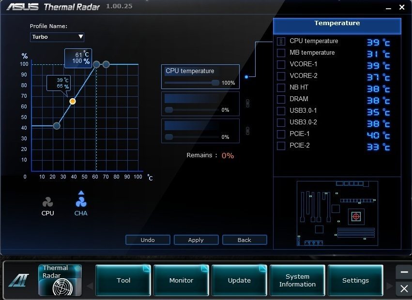
Task: Click the Apply button
Action: [x=196, y=240]
